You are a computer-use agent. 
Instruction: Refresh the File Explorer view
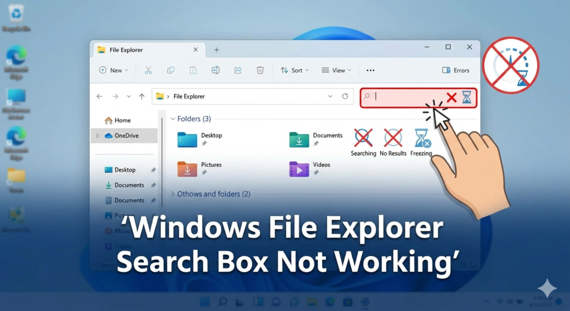tap(345, 96)
